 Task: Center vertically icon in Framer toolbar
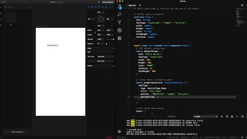pyautogui.click(x=103, y=7)
